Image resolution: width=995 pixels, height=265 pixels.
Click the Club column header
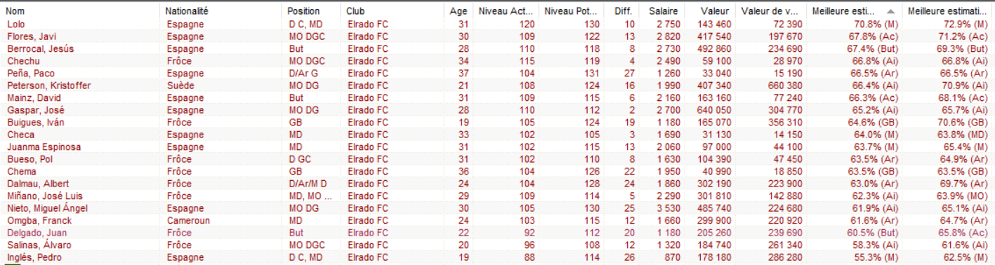point(393,12)
